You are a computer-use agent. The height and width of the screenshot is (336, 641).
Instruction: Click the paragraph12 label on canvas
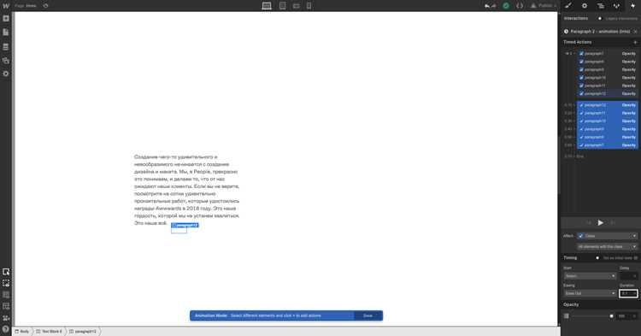(185, 225)
